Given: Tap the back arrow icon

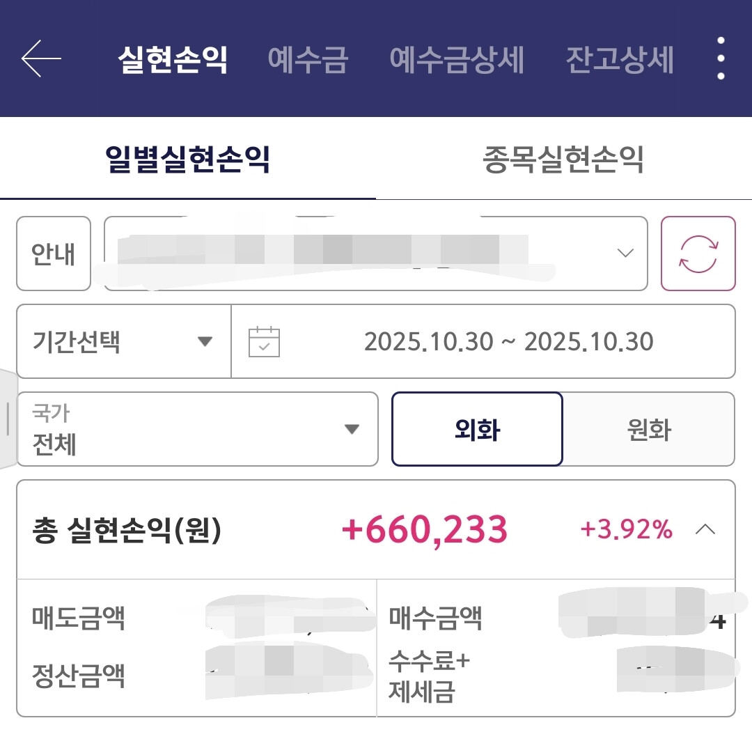Looking at the screenshot, I should click(41, 59).
